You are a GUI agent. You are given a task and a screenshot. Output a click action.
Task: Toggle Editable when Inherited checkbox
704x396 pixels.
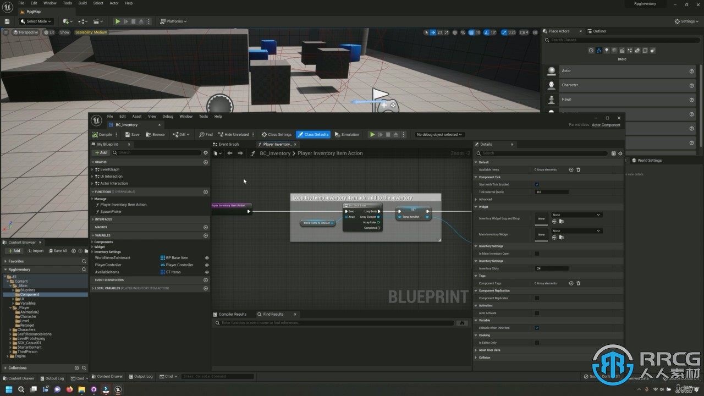pyautogui.click(x=537, y=328)
